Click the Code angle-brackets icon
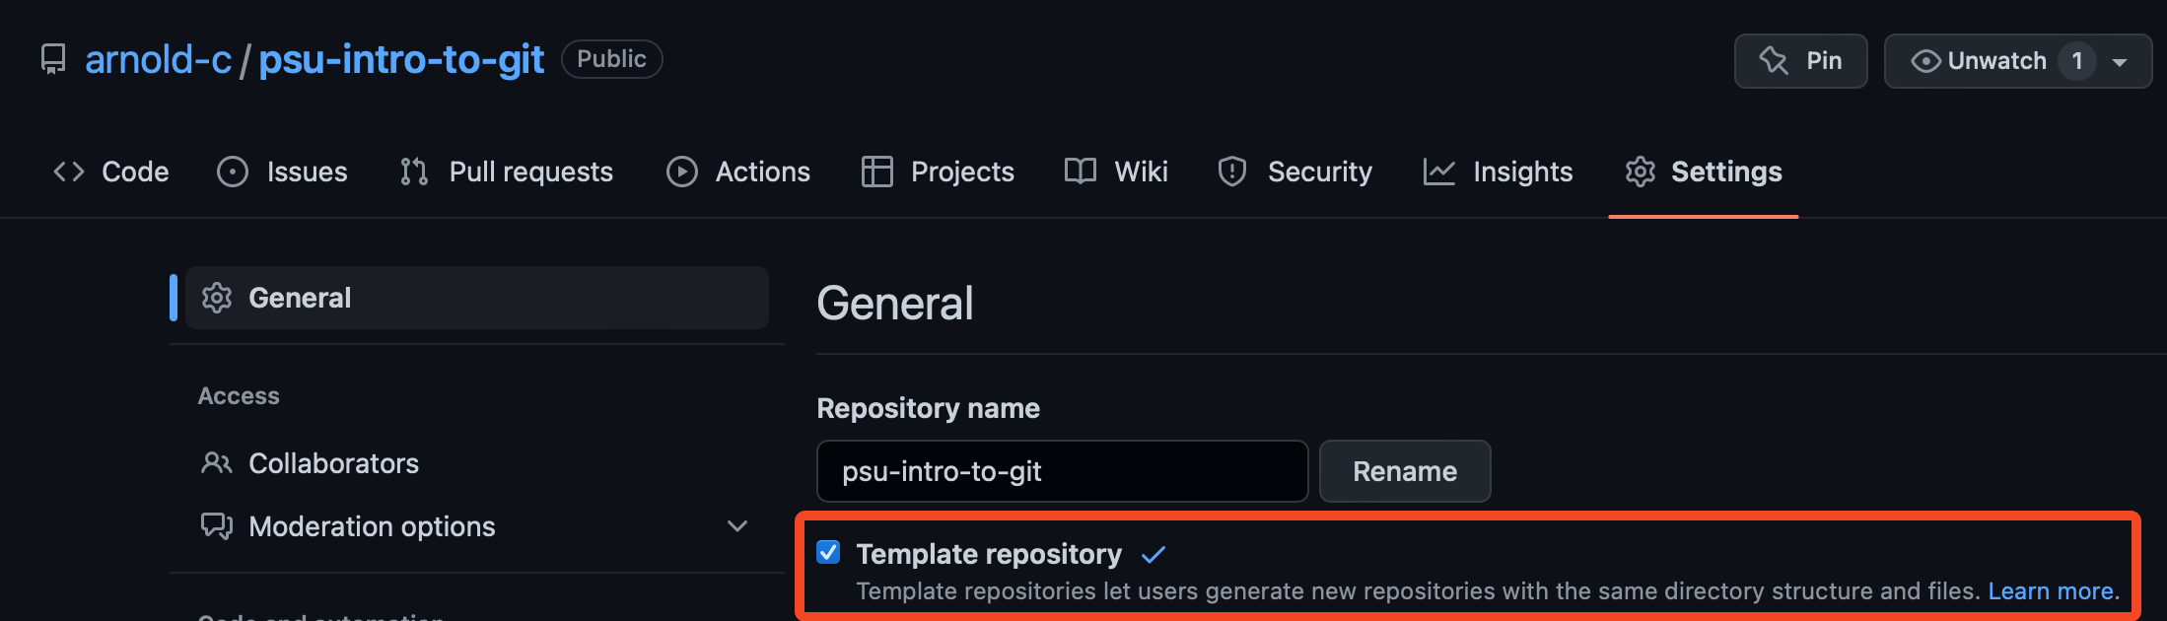This screenshot has width=2167, height=621. click(69, 172)
